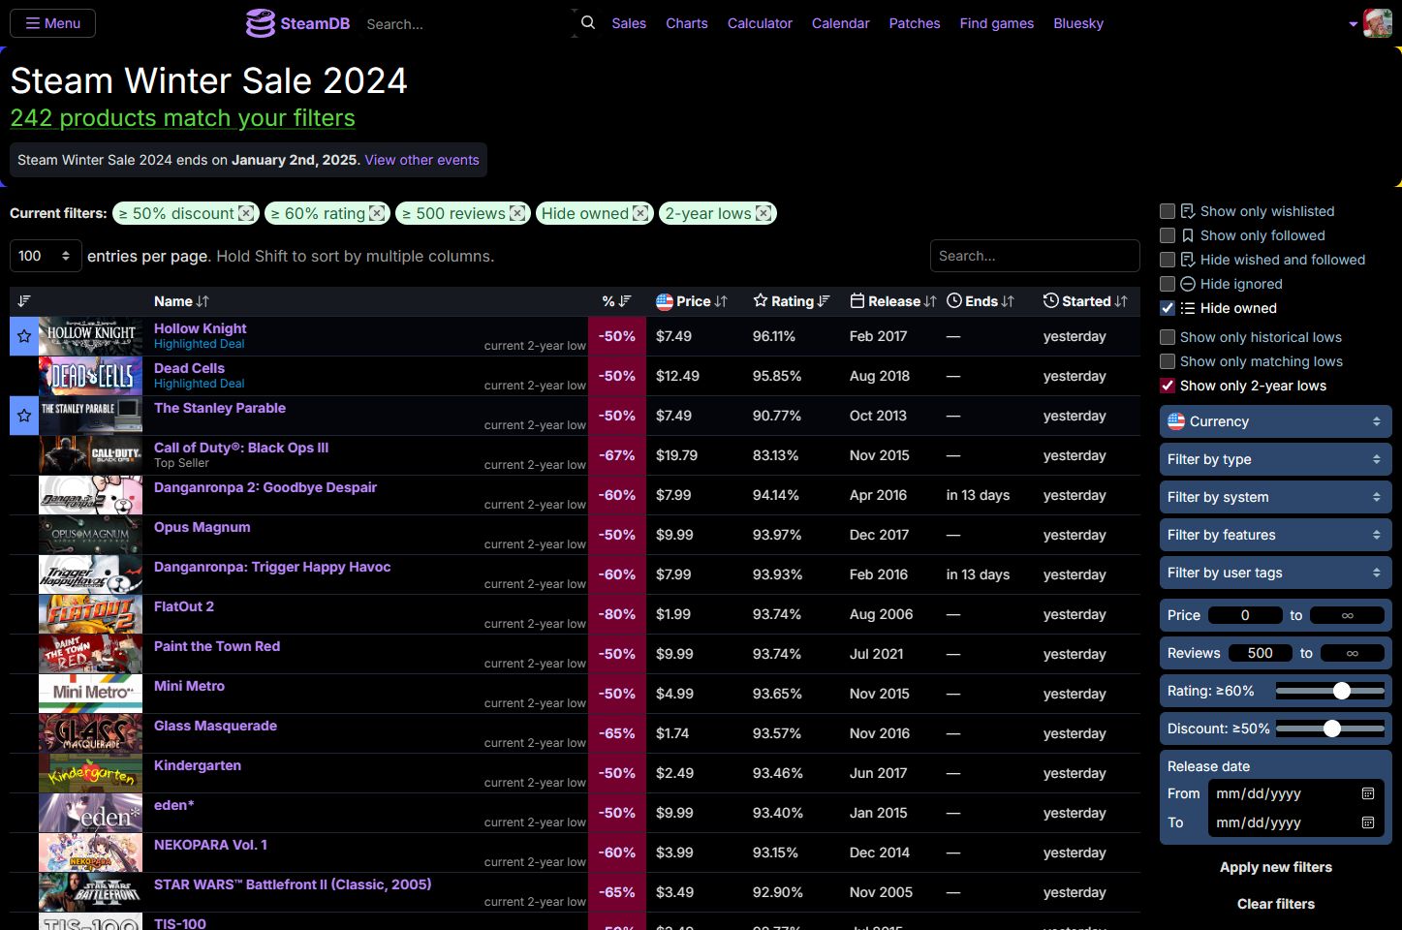Screen dimensions: 1402x930
Task: Adjust the Rating ≥60% slider
Action: (x=1330, y=691)
